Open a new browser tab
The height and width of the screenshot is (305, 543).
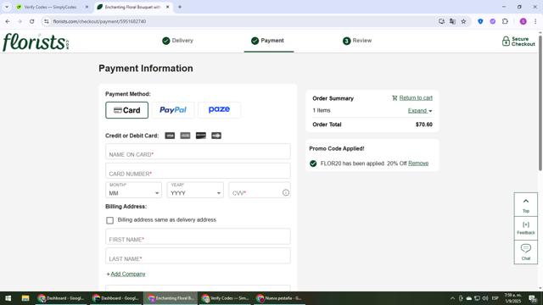pyautogui.click(x=180, y=7)
